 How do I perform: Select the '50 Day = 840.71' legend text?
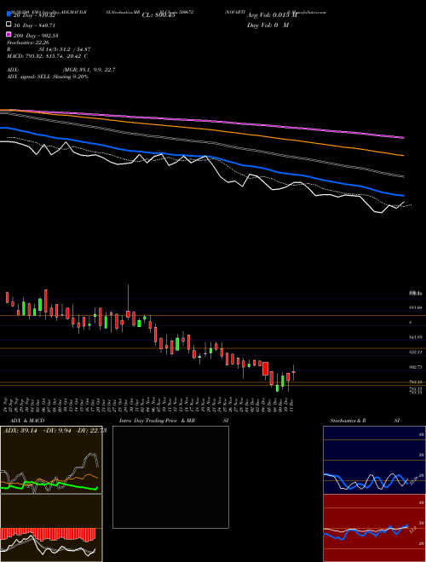34,26
